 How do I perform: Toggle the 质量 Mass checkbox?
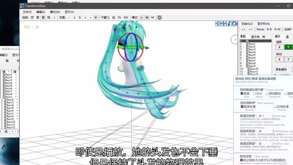point(242,93)
